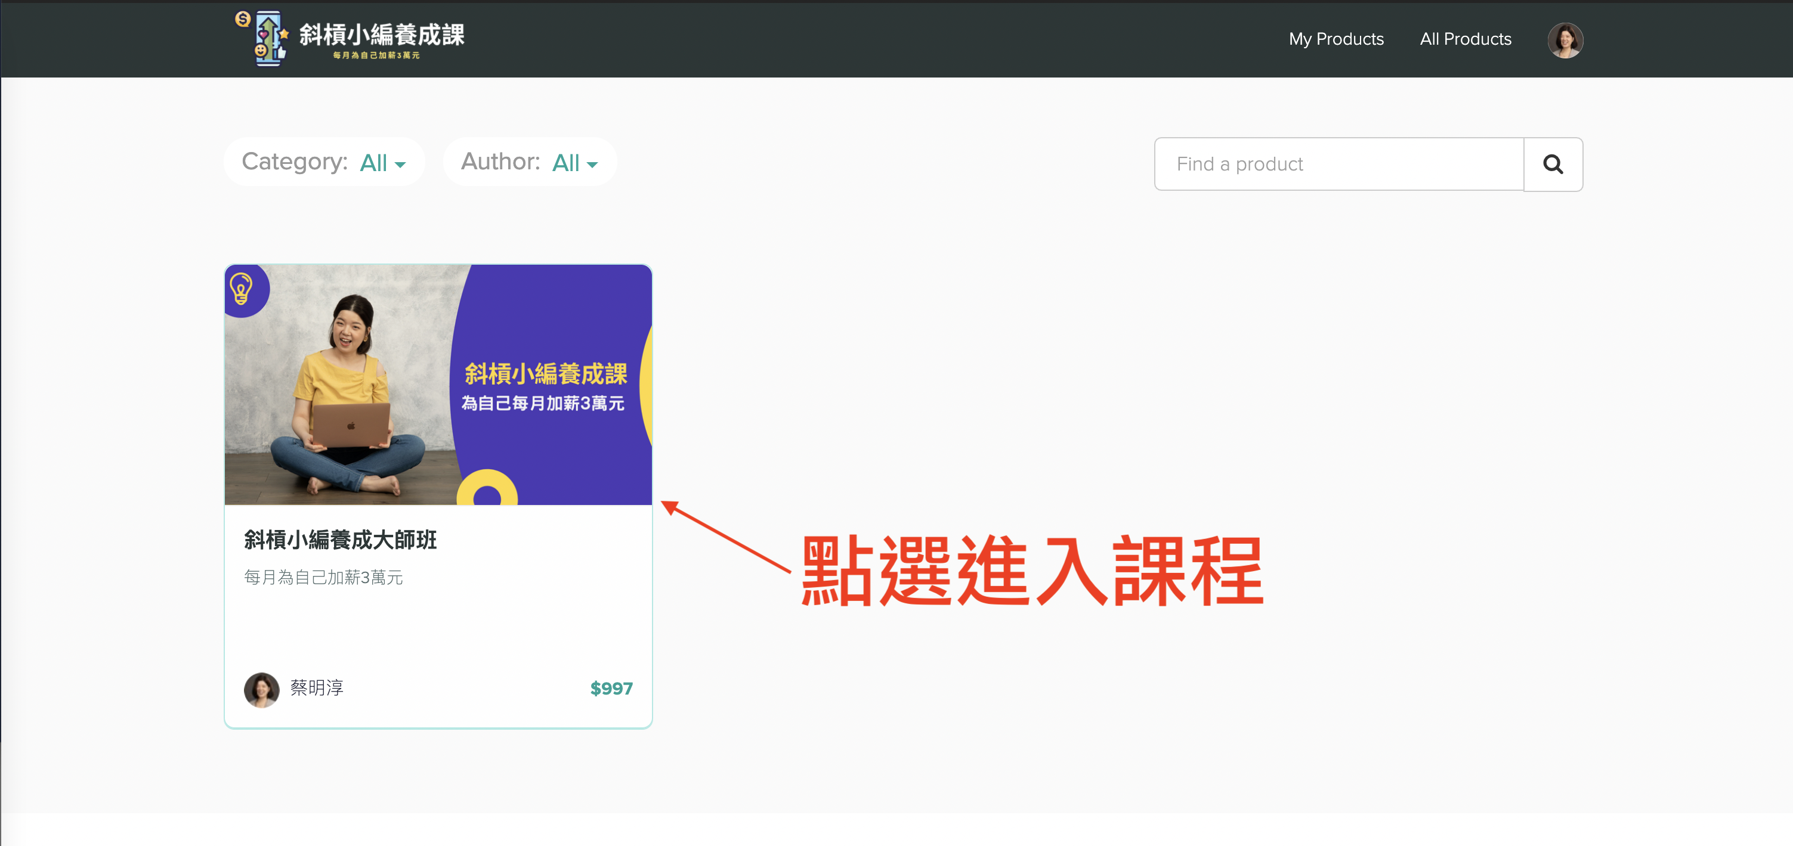Click the author name 蔡明淳
The width and height of the screenshot is (1793, 846).
click(x=317, y=688)
